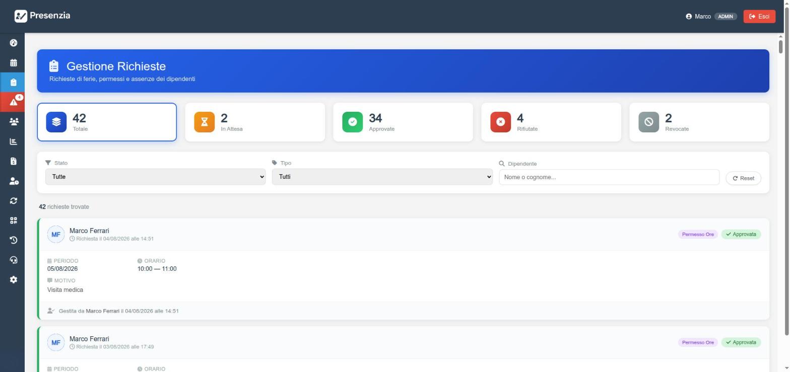The height and width of the screenshot is (372, 790).
Task: Click the sync arrows icon in sidebar
Action: (x=14, y=201)
